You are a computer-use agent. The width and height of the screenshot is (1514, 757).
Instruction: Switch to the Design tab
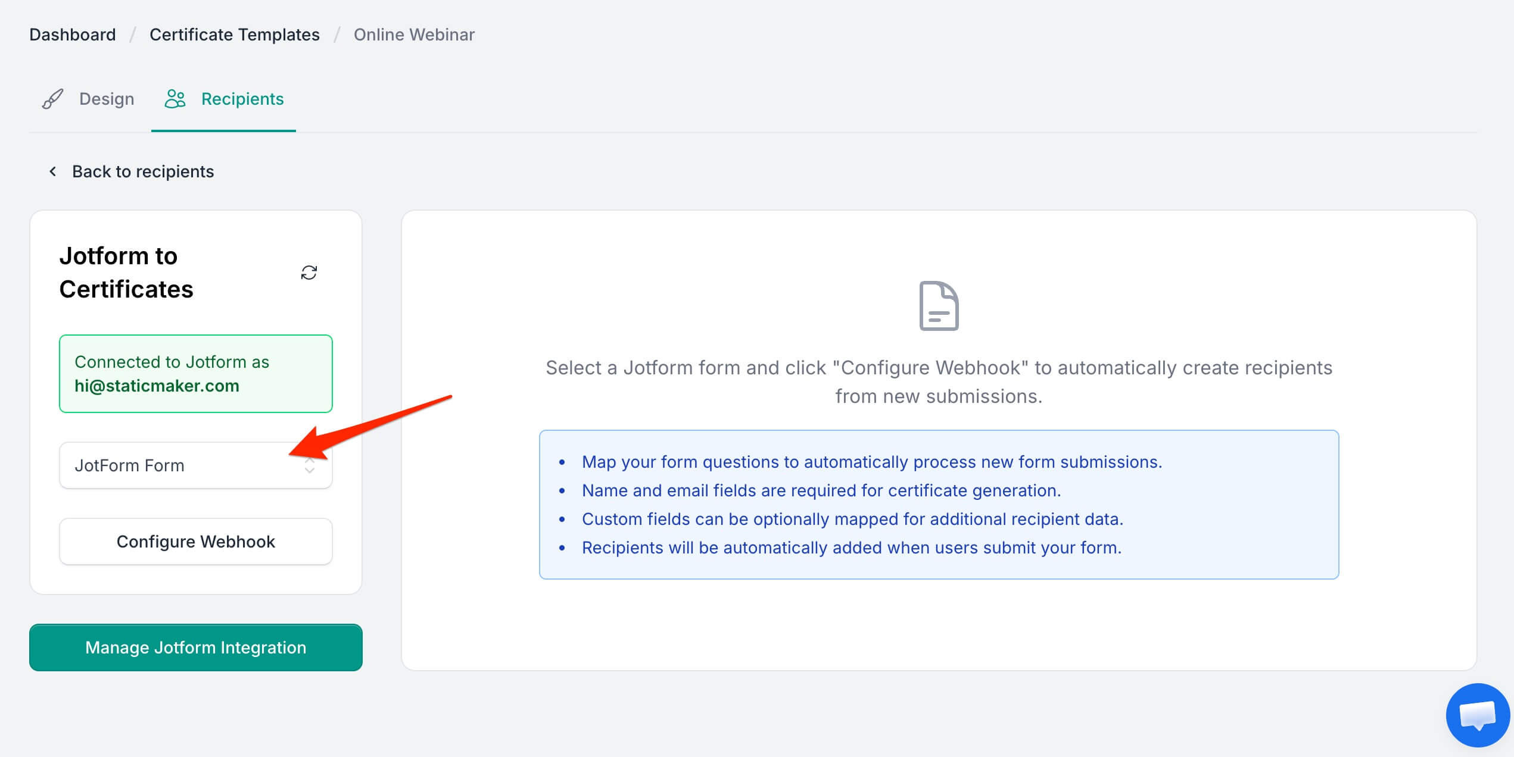[89, 99]
